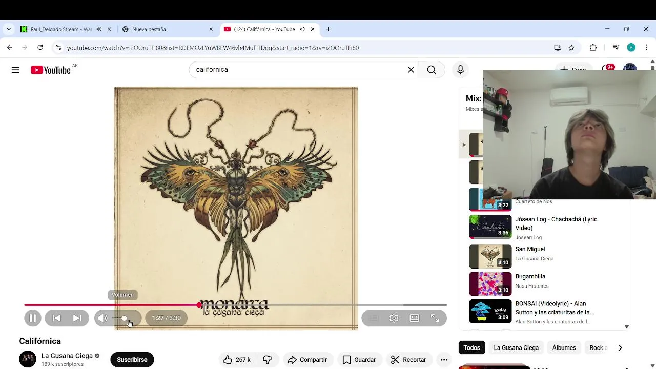Viewport: 656px width, 369px height.
Task: Pause the video playback
Action: (32, 318)
